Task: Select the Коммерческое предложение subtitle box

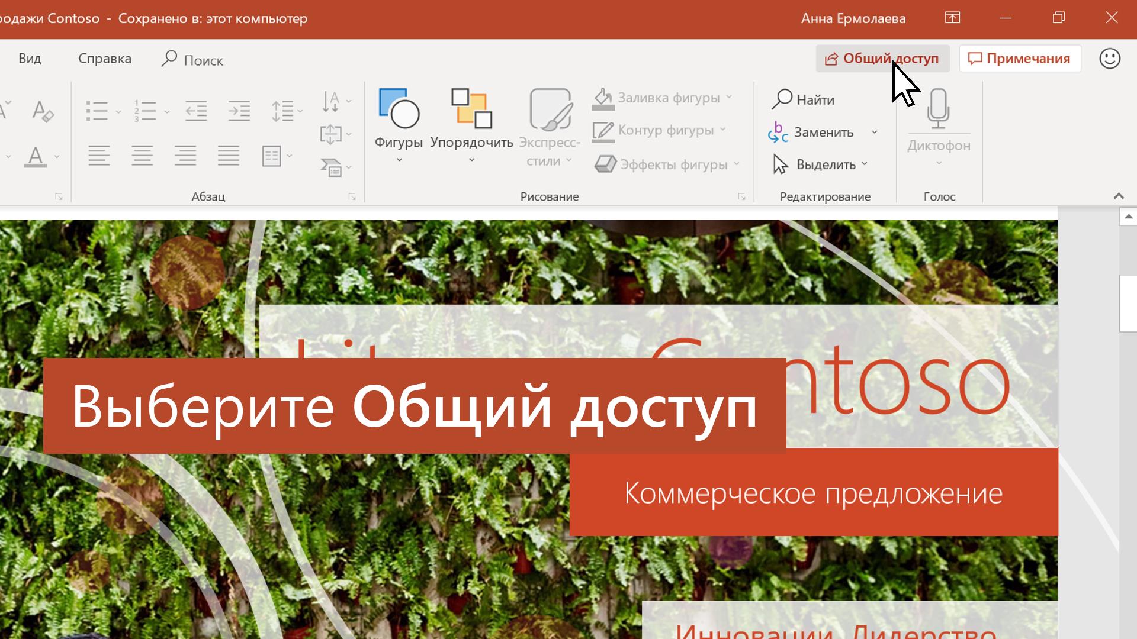Action: coord(814,492)
